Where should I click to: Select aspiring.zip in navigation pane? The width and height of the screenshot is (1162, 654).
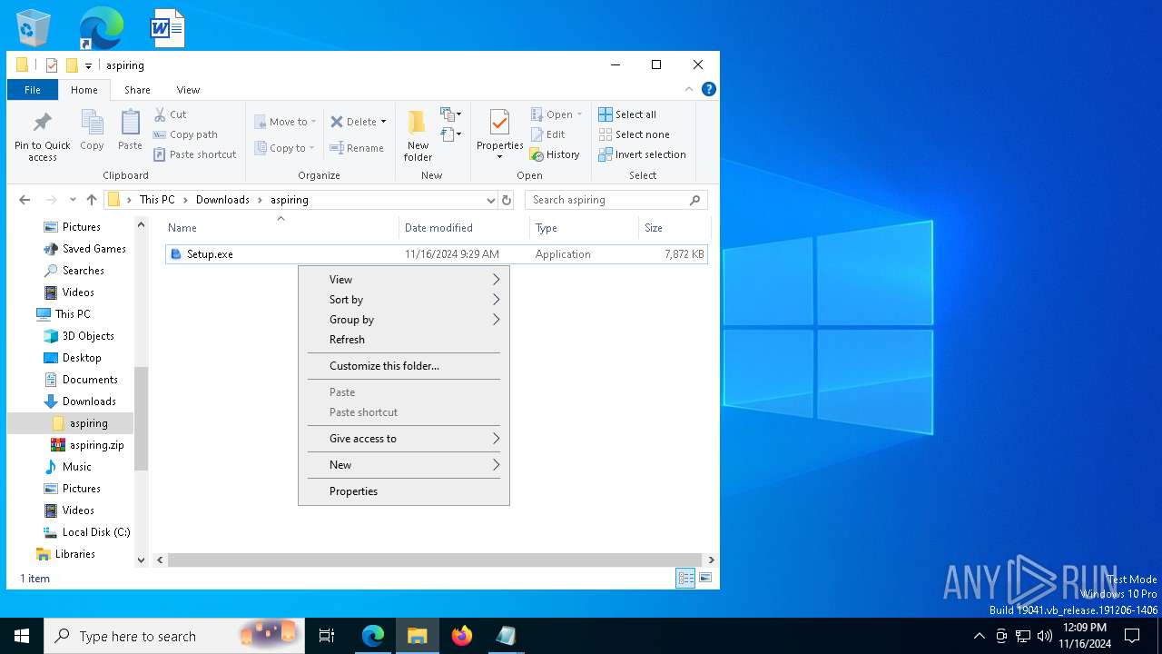(96, 445)
